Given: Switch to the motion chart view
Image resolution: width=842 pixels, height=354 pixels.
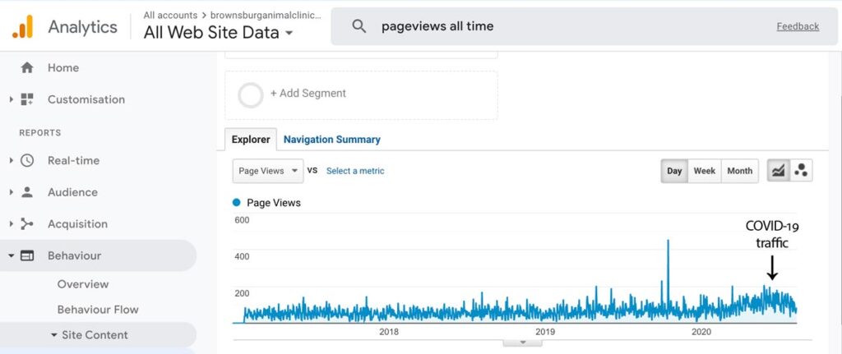Looking at the screenshot, I should 801,171.
